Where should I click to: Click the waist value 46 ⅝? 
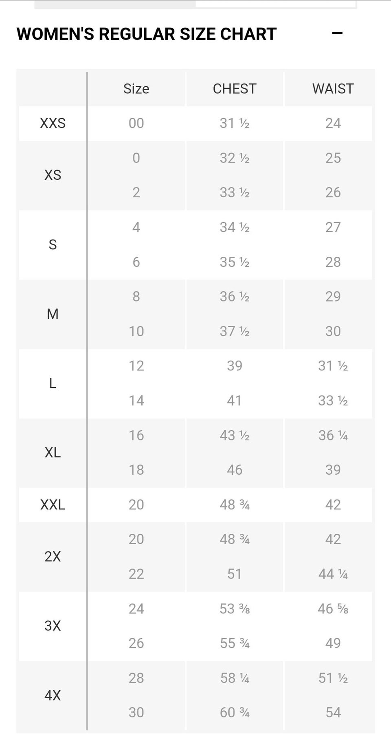(x=333, y=609)
